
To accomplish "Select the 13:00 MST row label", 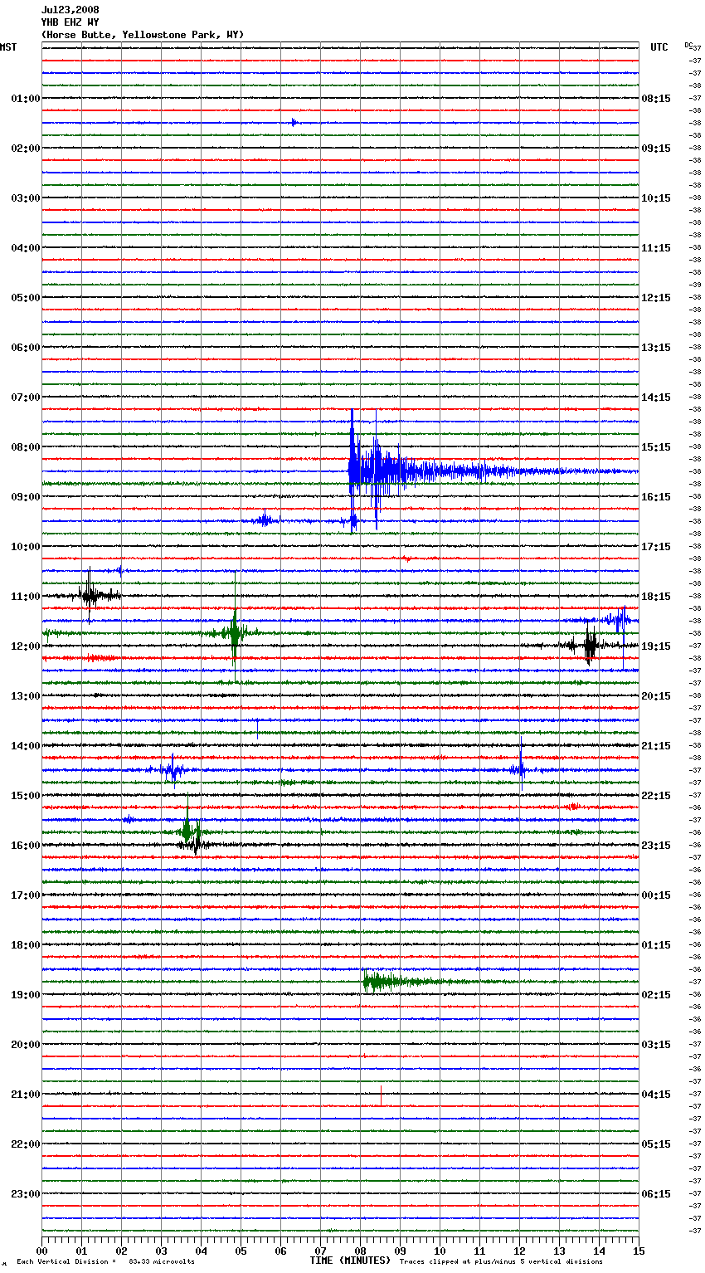I will tap(26, 696).
